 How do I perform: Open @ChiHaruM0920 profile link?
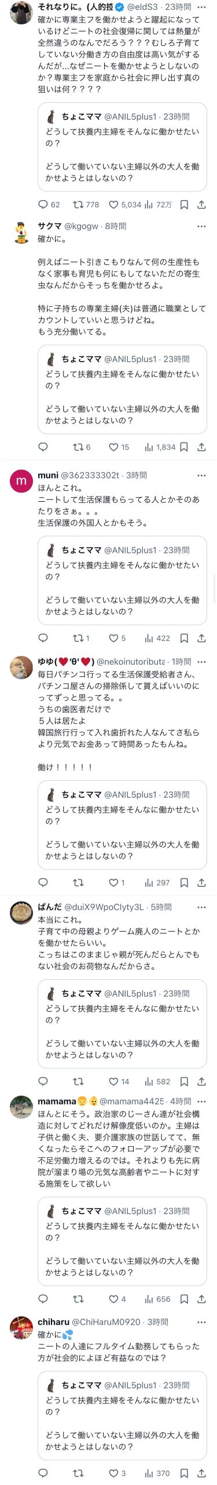[106, 1322]
